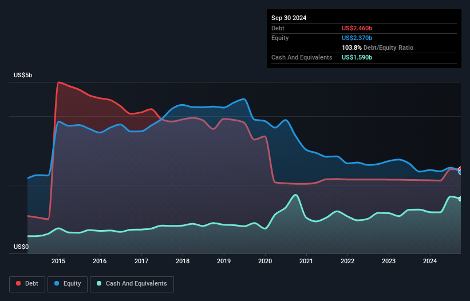Click the US$2.460b debt value
This screenshot has width=470, height=301.
357,28
